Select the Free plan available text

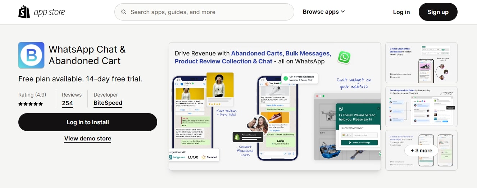(80, 79)
